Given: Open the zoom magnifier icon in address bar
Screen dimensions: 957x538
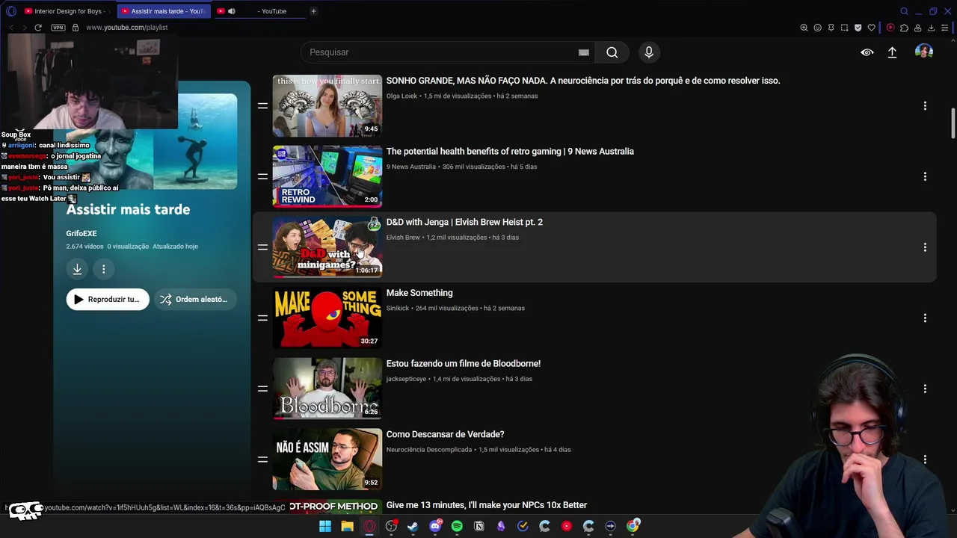Looking at the screenshot, I should 804,28.
